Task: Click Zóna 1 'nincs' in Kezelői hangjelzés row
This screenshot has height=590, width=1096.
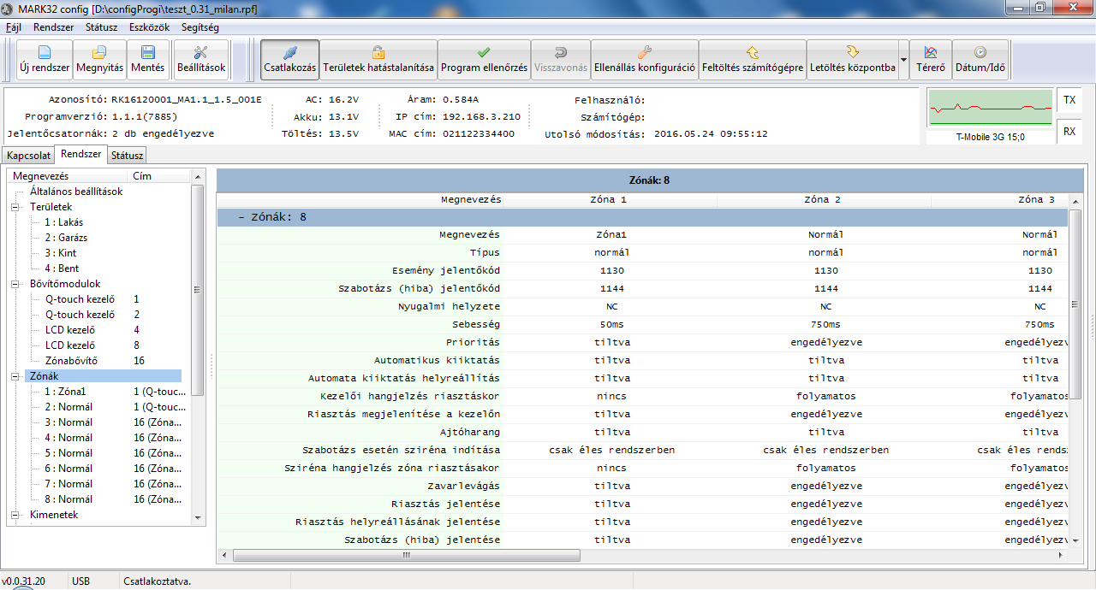Action: [611, 396]
